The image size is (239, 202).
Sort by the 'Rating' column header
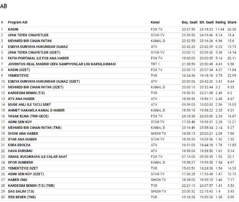point(220,22)
